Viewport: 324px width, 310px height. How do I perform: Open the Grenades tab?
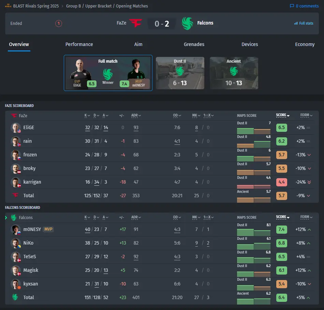click(194, 44)
